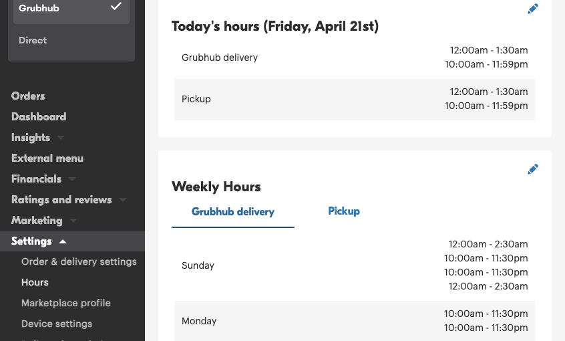Expand the Insights menu arrow
Screen dimensions: 565x341
pos(61,138)
